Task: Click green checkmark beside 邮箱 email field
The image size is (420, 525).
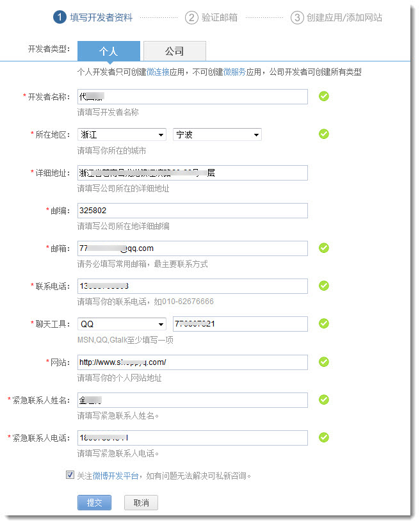Action: tap(324, 248)
